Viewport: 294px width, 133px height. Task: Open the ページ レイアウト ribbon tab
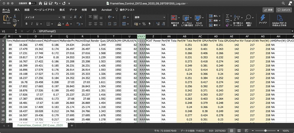tap(44, 10)
